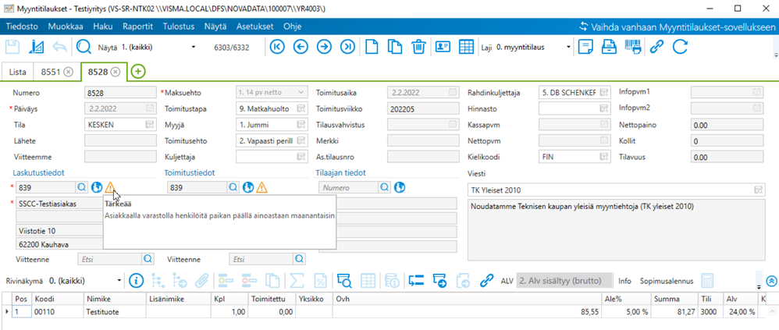Open the Rivinäkymä dropdown
The image size is (779, 330).
point(119,279)
